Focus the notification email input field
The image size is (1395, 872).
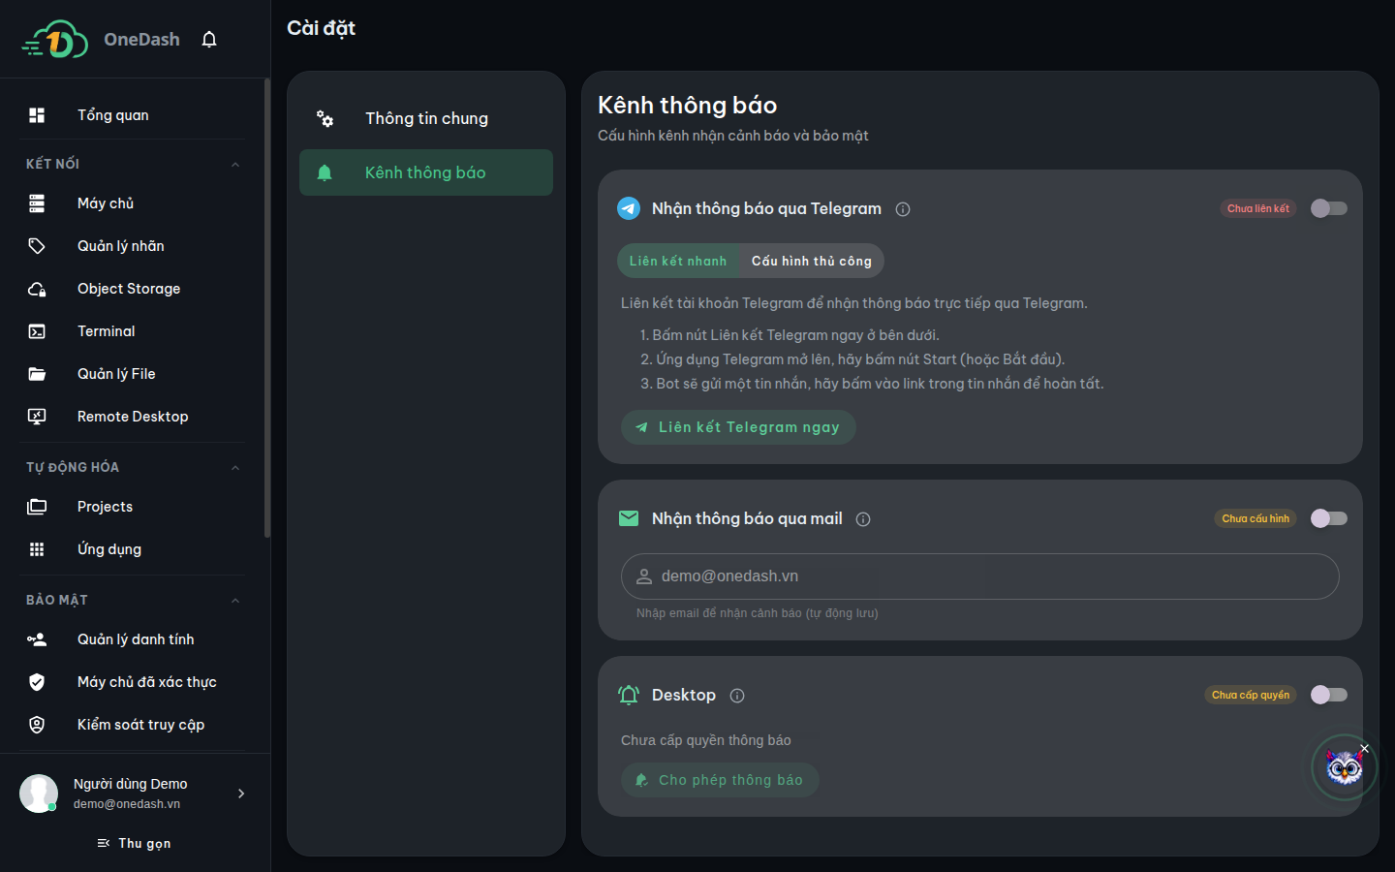pos(980,576)
